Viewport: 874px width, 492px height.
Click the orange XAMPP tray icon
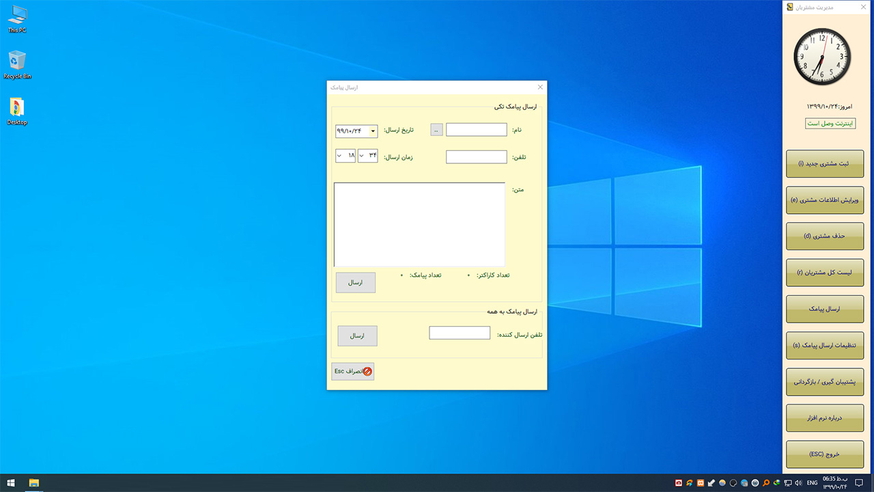coord(701,483)
